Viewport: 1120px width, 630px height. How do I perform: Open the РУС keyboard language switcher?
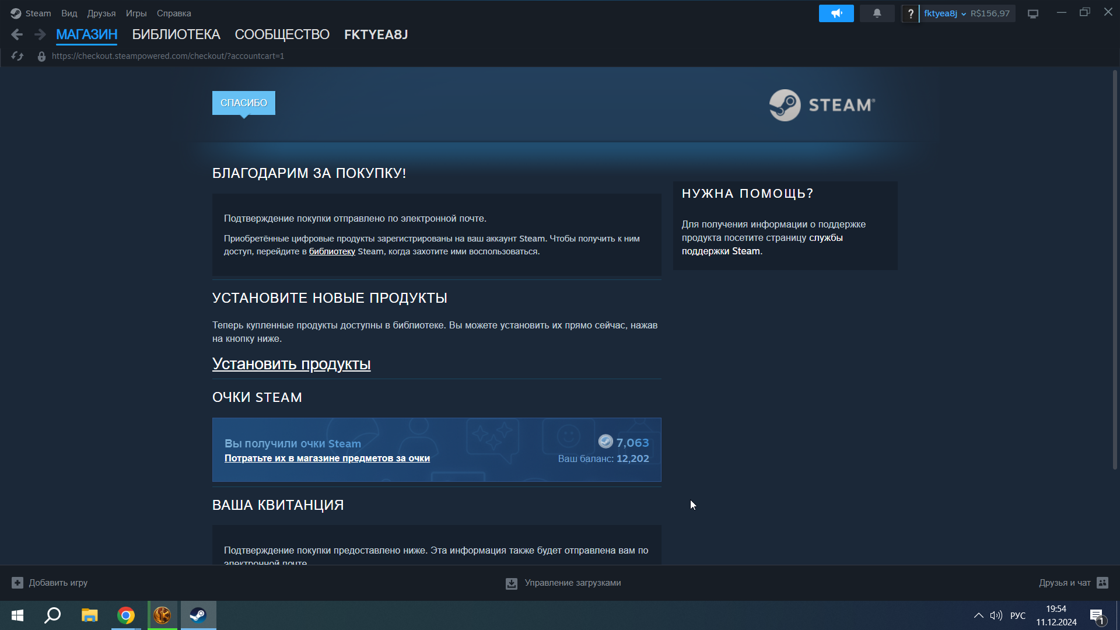tap(1017, 615)
